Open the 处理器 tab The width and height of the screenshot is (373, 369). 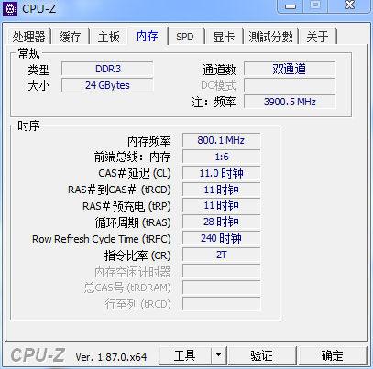(x=28, y=37)
